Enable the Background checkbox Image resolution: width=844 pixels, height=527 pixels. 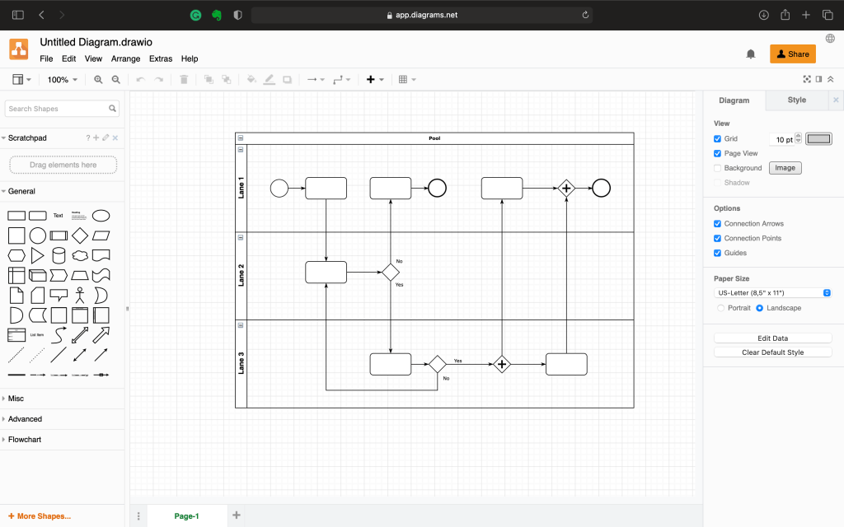(x=718, y=168)
